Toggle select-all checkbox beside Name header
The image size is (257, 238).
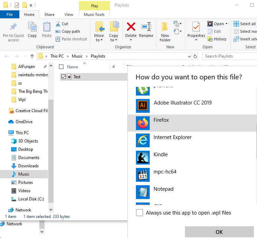click(x=61, y=67)
